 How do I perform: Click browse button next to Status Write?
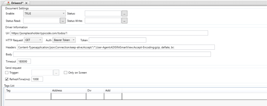click(125, 21)
